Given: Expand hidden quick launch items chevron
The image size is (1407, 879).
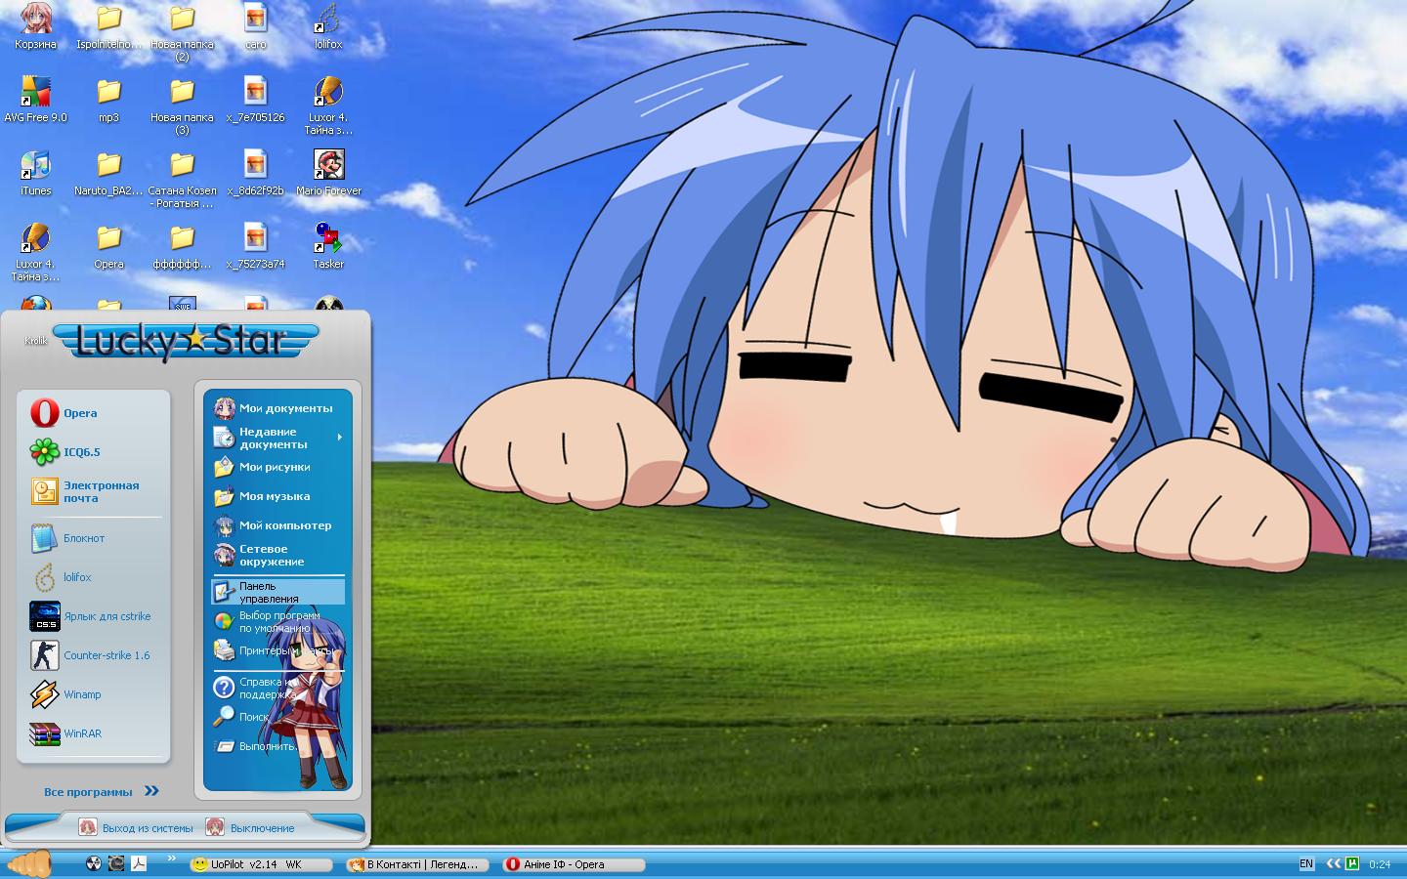Looking at the screenshot, I should (x=172, y=858).
